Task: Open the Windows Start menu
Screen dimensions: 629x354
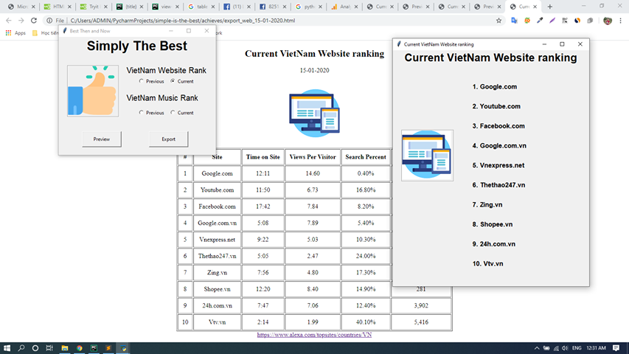Action: 7,348
